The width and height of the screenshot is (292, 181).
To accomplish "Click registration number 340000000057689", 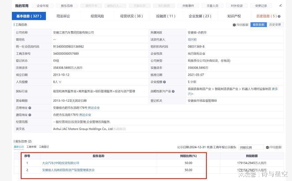I will (66, 54).
